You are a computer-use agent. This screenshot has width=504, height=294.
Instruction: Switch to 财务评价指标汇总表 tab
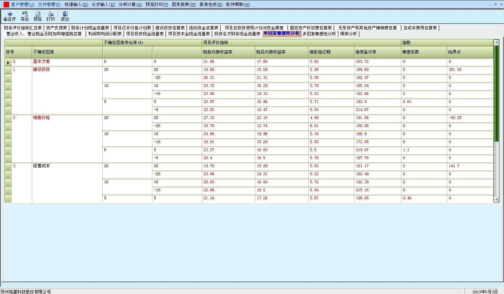point(23,28)
